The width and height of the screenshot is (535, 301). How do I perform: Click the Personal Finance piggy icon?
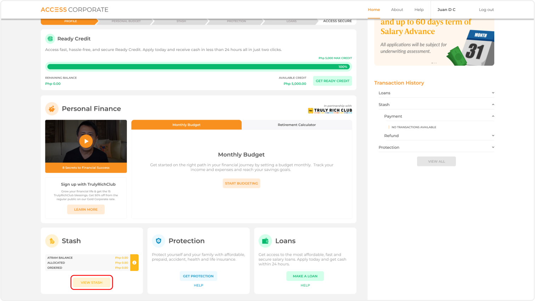52,109
